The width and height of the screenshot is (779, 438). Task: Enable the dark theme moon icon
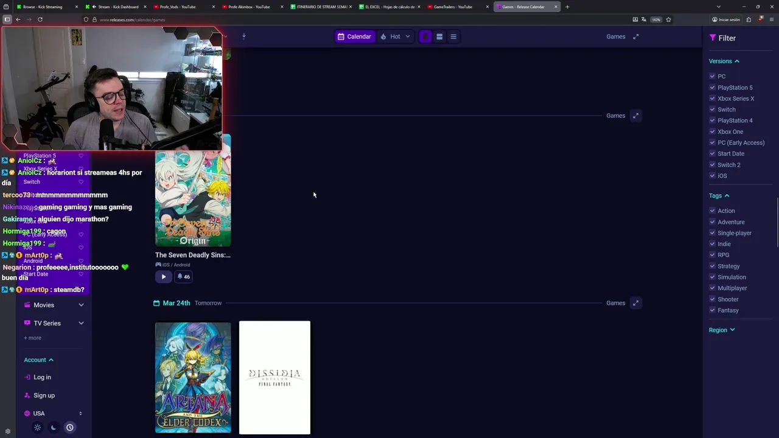(x=54, y=428)
